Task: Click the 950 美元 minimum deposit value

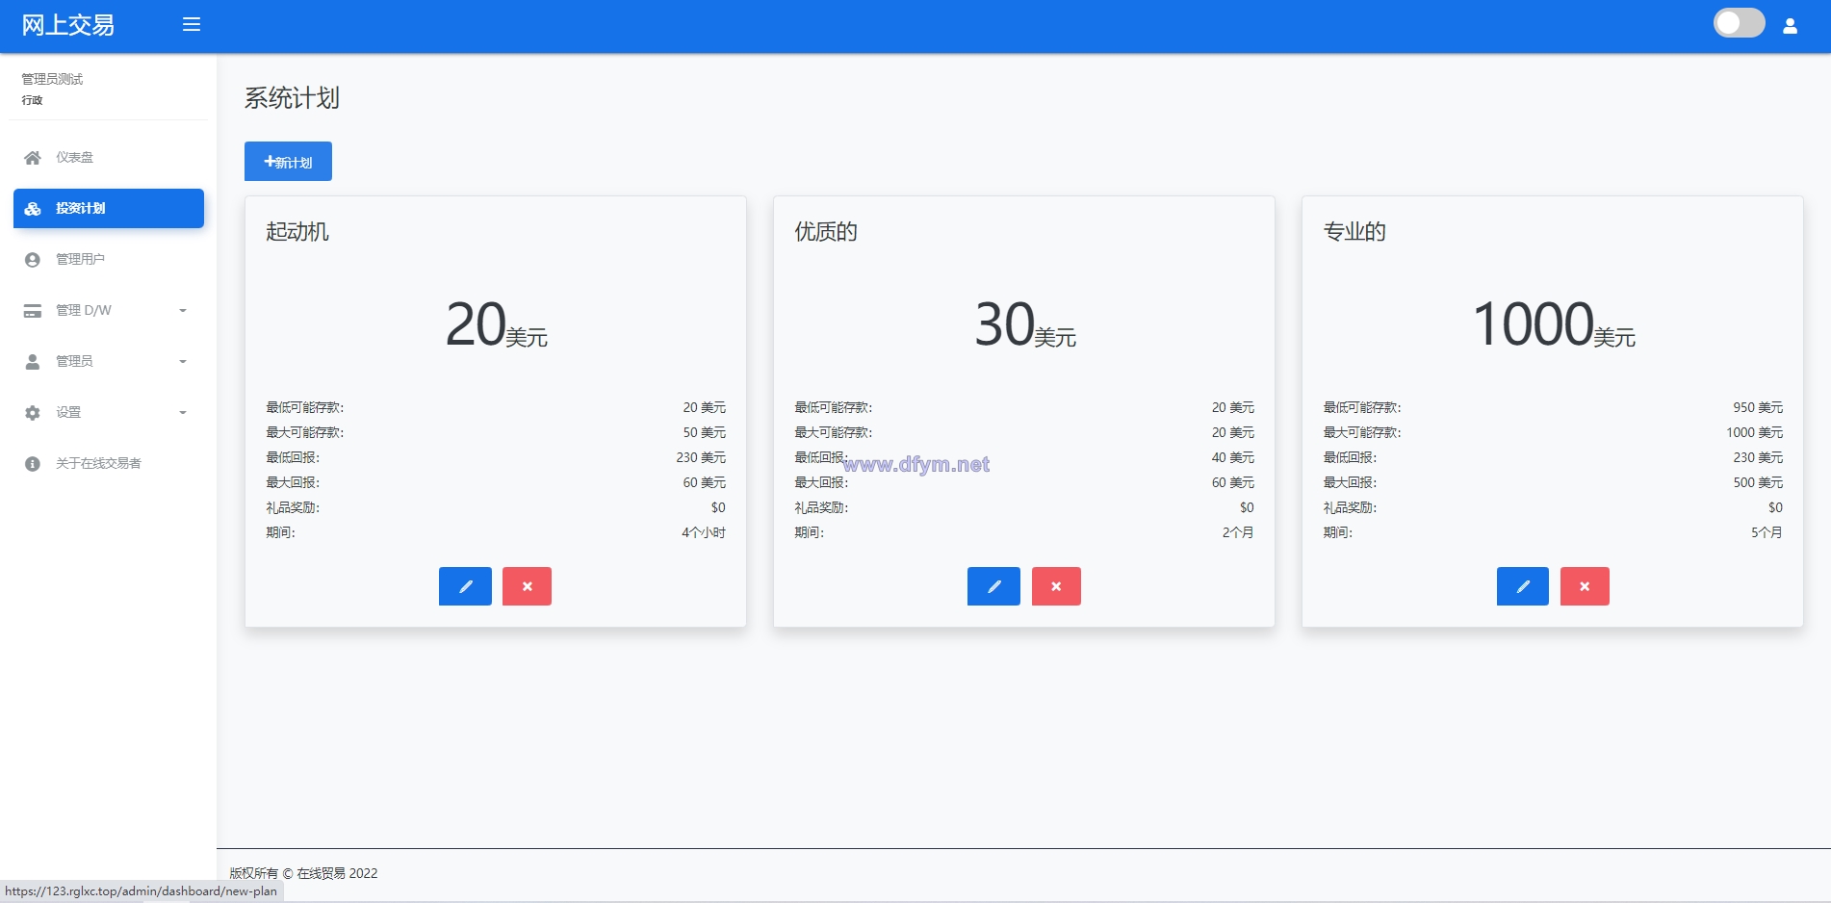Action: 1758,407
